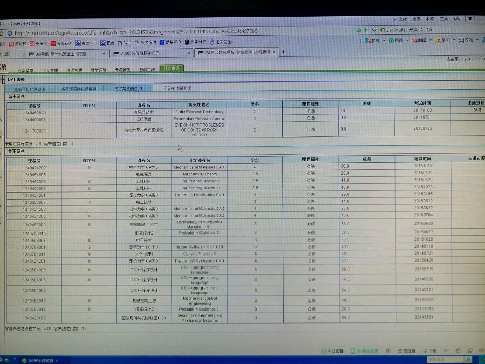Open the blue-icon 诺基亚论 bookmark
This screenshot has height=364, width=485.
click(170, 43)
